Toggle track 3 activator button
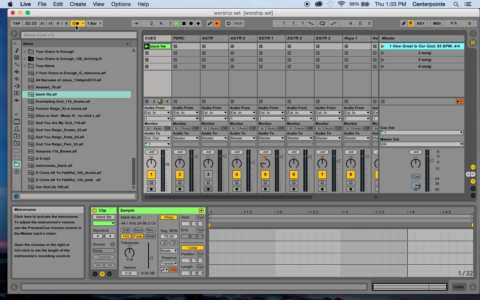This screenshot has width=480, height=300. (x=208, y=174)
